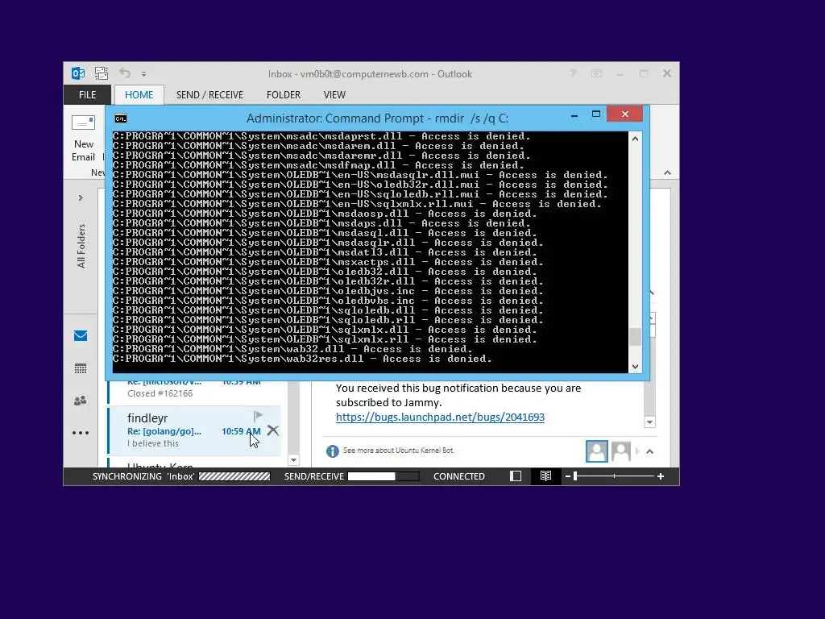The height and width of the screenshot is (619, 825).
Task: Switch to Normal view in status bar
Action: [516, 476]
